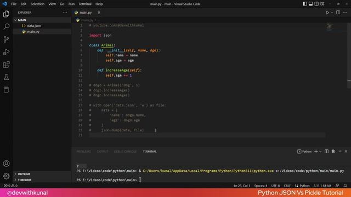
Task: Open the File menu
Action: pos(14,4)
